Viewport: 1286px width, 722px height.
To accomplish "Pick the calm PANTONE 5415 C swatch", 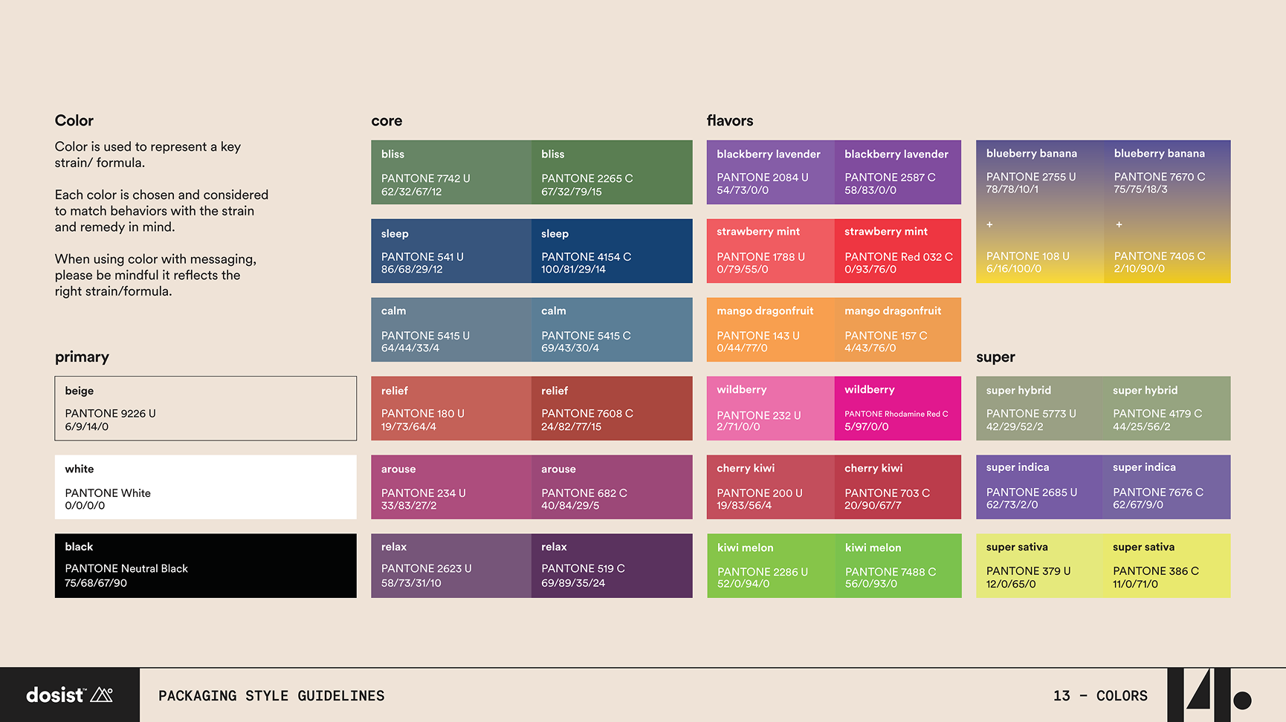I will tap(612, 330).
